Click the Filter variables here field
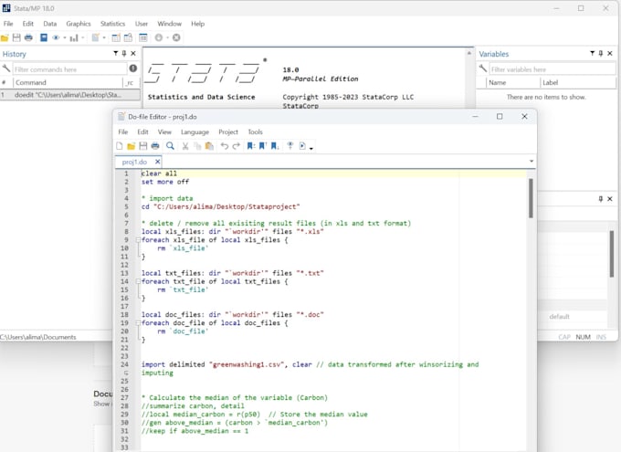 [x=553, y=68]
